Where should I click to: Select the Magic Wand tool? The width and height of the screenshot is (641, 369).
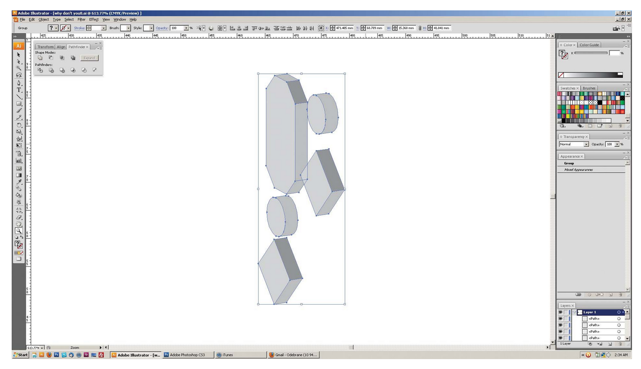(x=18, y=68)
